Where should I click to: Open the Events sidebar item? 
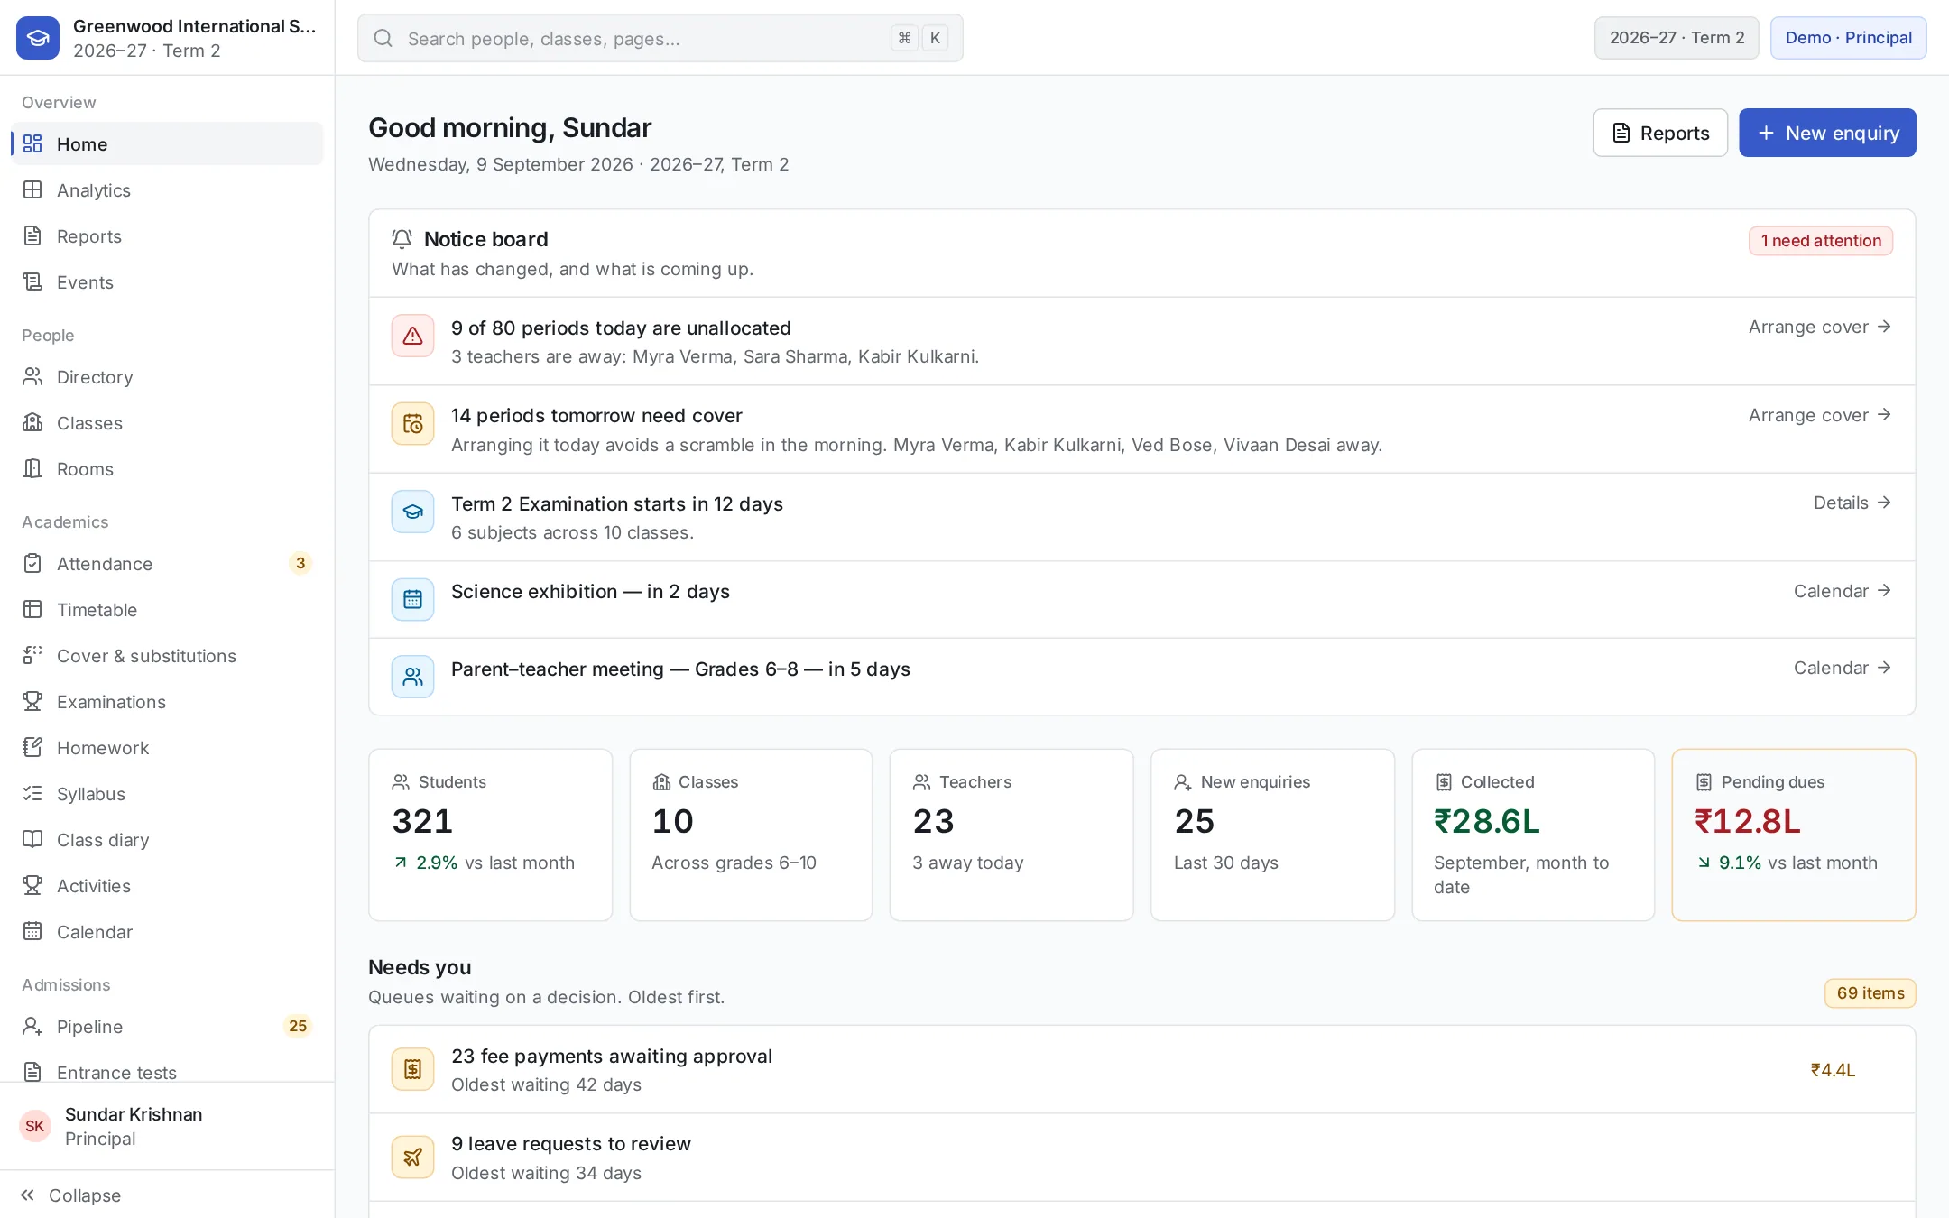click(167, 282)
